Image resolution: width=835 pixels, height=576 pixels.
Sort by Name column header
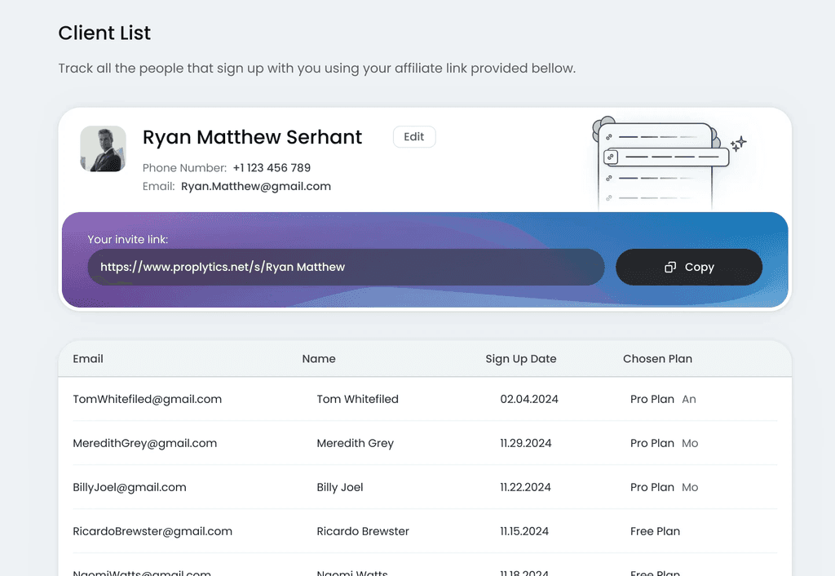[x=319, y=358]
